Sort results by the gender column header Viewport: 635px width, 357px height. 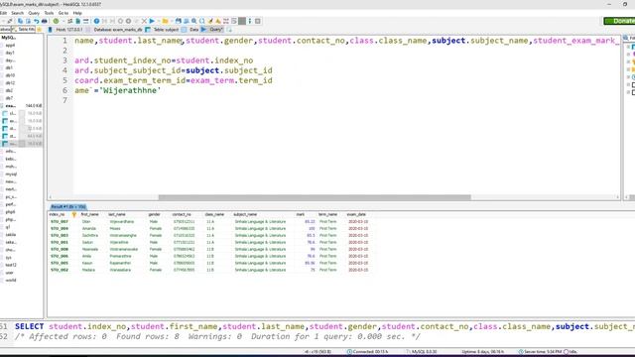(155, 214)
